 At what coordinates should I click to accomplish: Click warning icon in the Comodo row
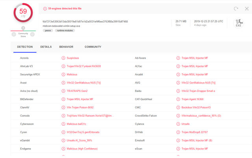click(x=63, y=116)
